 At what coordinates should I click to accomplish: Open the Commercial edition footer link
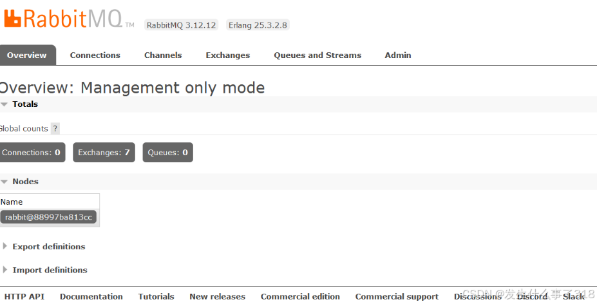click(300, 296)
